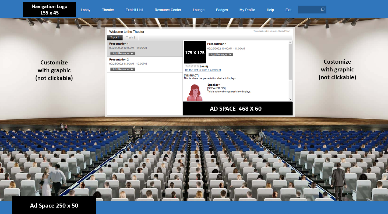
Task: Open the Lobby menu item
Action: pyautogui.click(x=86, y=10)
